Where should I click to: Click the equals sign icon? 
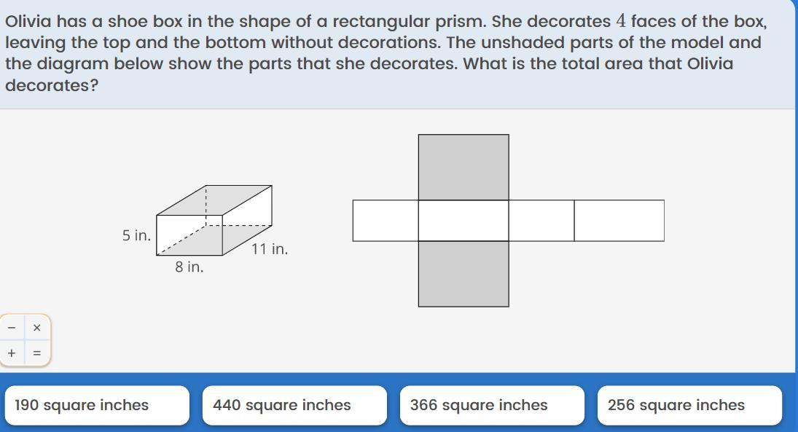click(36, 353)
